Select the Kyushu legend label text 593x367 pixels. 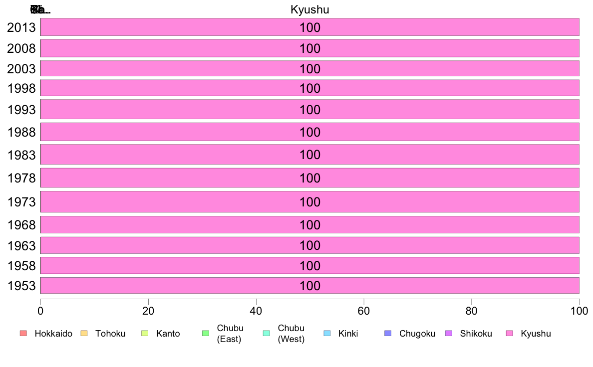point(536,334)
